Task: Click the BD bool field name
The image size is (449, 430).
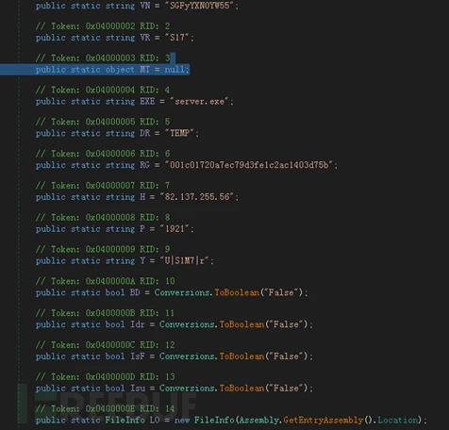Action: (x=135, y=292)
